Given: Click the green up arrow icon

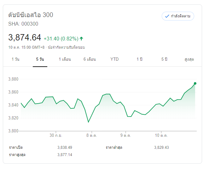Looking at the screenshot, I should click(81, 39).
